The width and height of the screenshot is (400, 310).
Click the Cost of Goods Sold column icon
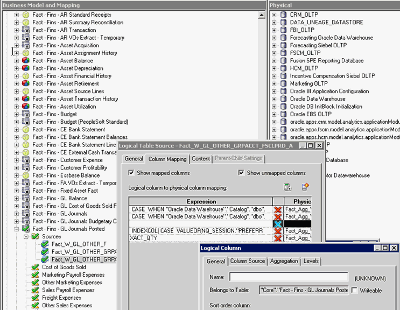coord(35,267)
